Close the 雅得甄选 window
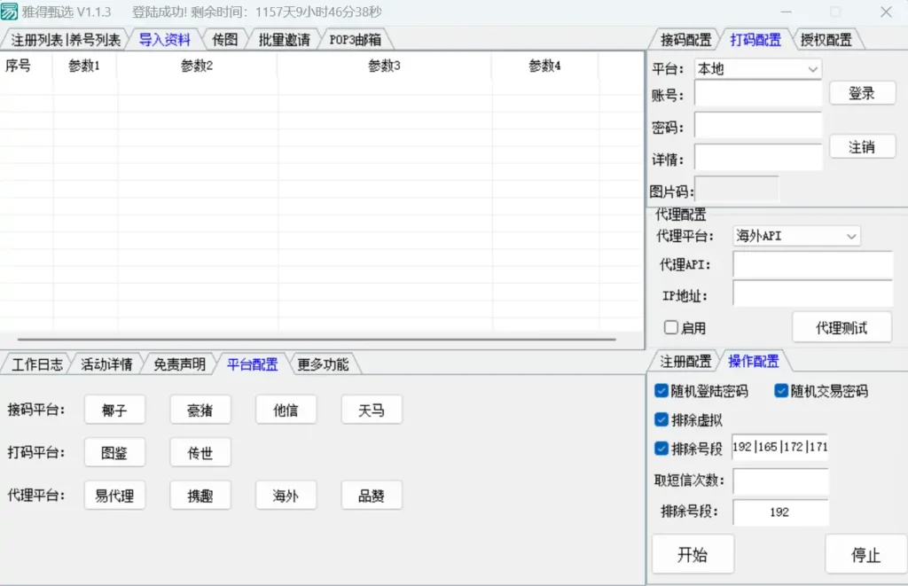 [886, 12]
